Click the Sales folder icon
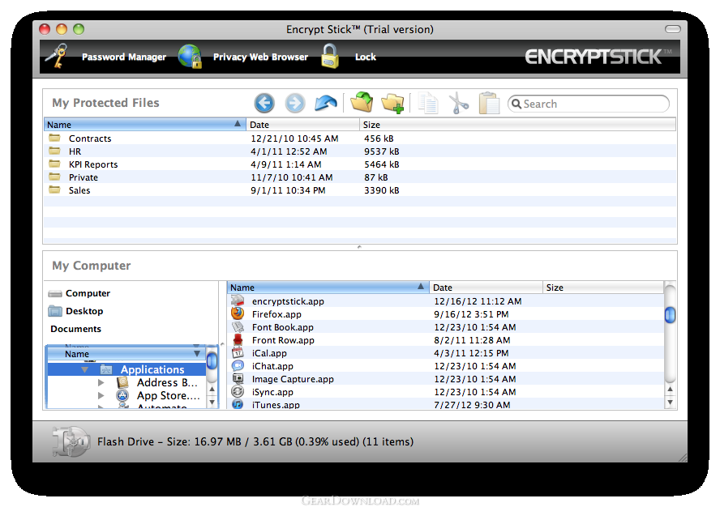The image size is (720, 507). 54,190
